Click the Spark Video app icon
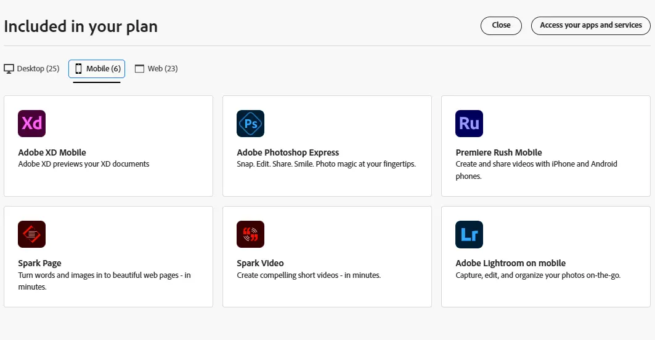 pyautogui.click(x=250, y=234)
